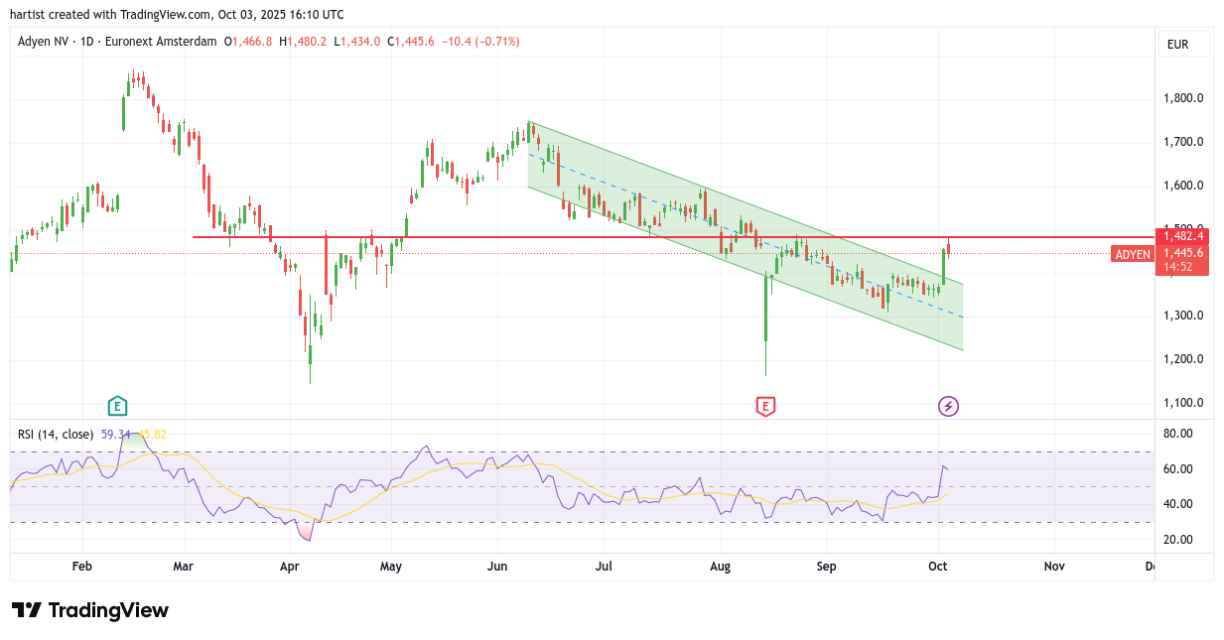Click the 80.00 level on the RSI axis

point(1177,434)
